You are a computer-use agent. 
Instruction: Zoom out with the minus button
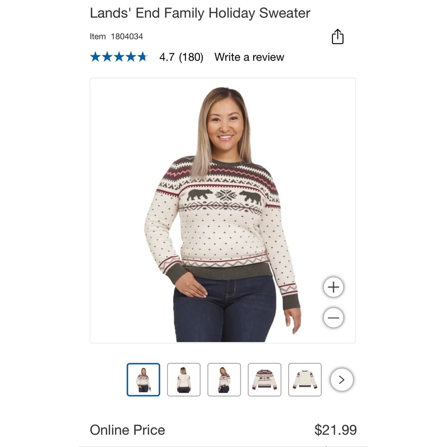point(334,318)
